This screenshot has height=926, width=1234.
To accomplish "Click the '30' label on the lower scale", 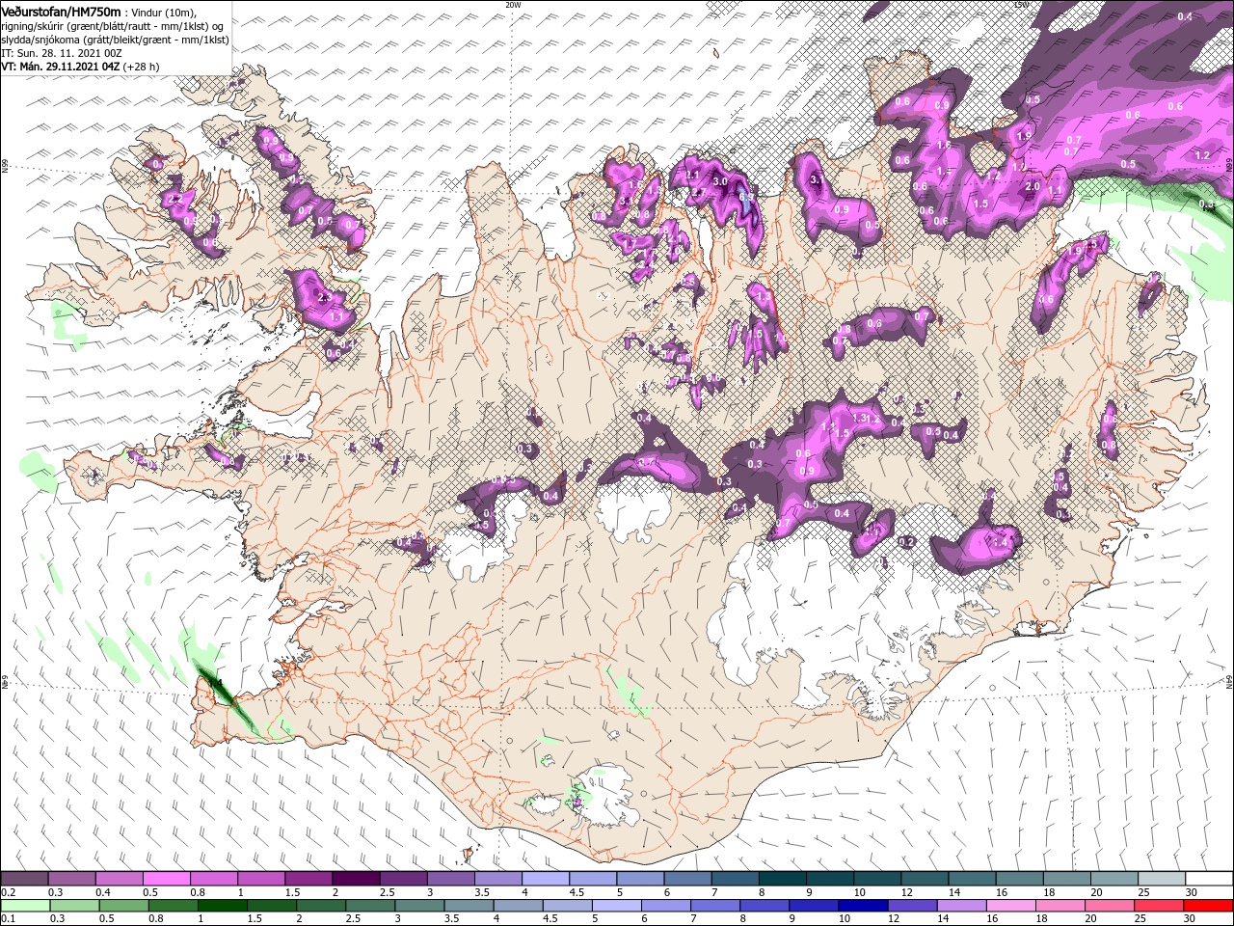I will [1190, 919].
